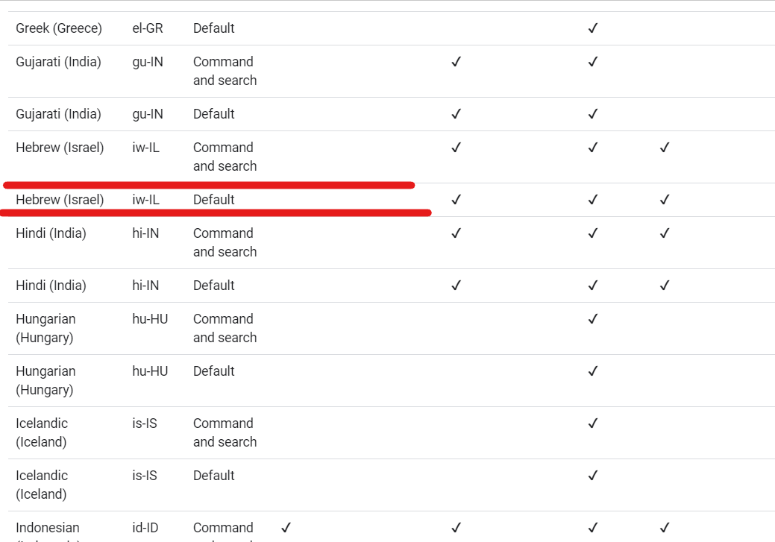Click hu-HU code in Hungarian Default row
Screen dimensions: 775x542
(x=150, y=371)
